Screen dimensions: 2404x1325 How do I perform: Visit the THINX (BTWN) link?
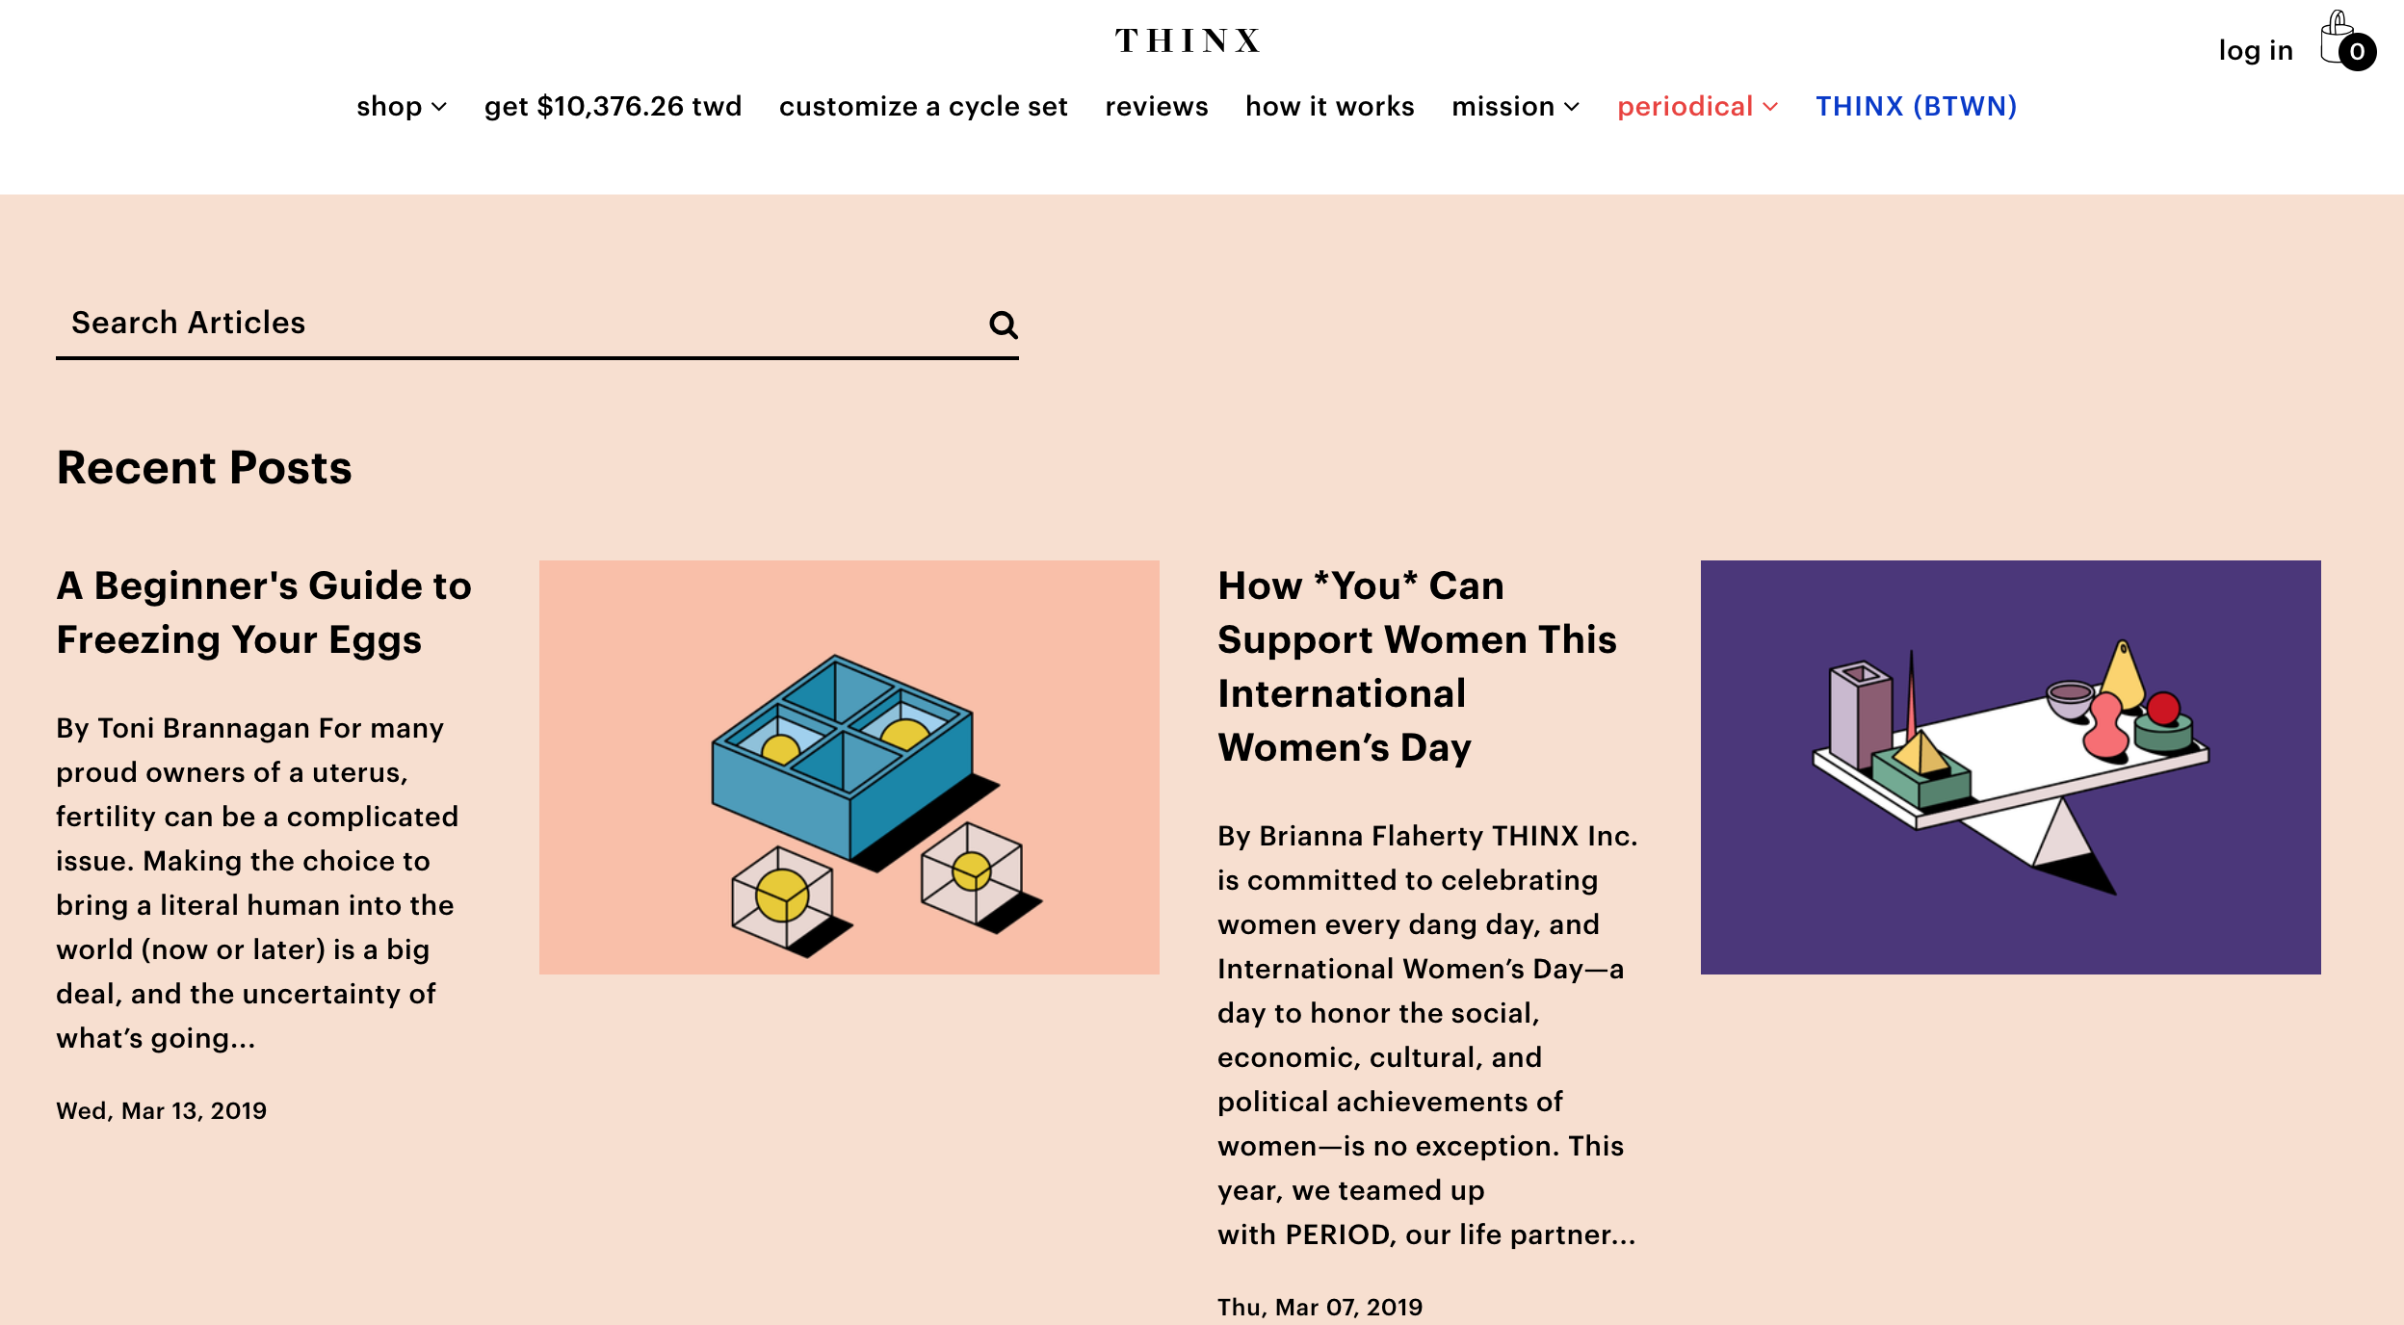point(1916,107)
